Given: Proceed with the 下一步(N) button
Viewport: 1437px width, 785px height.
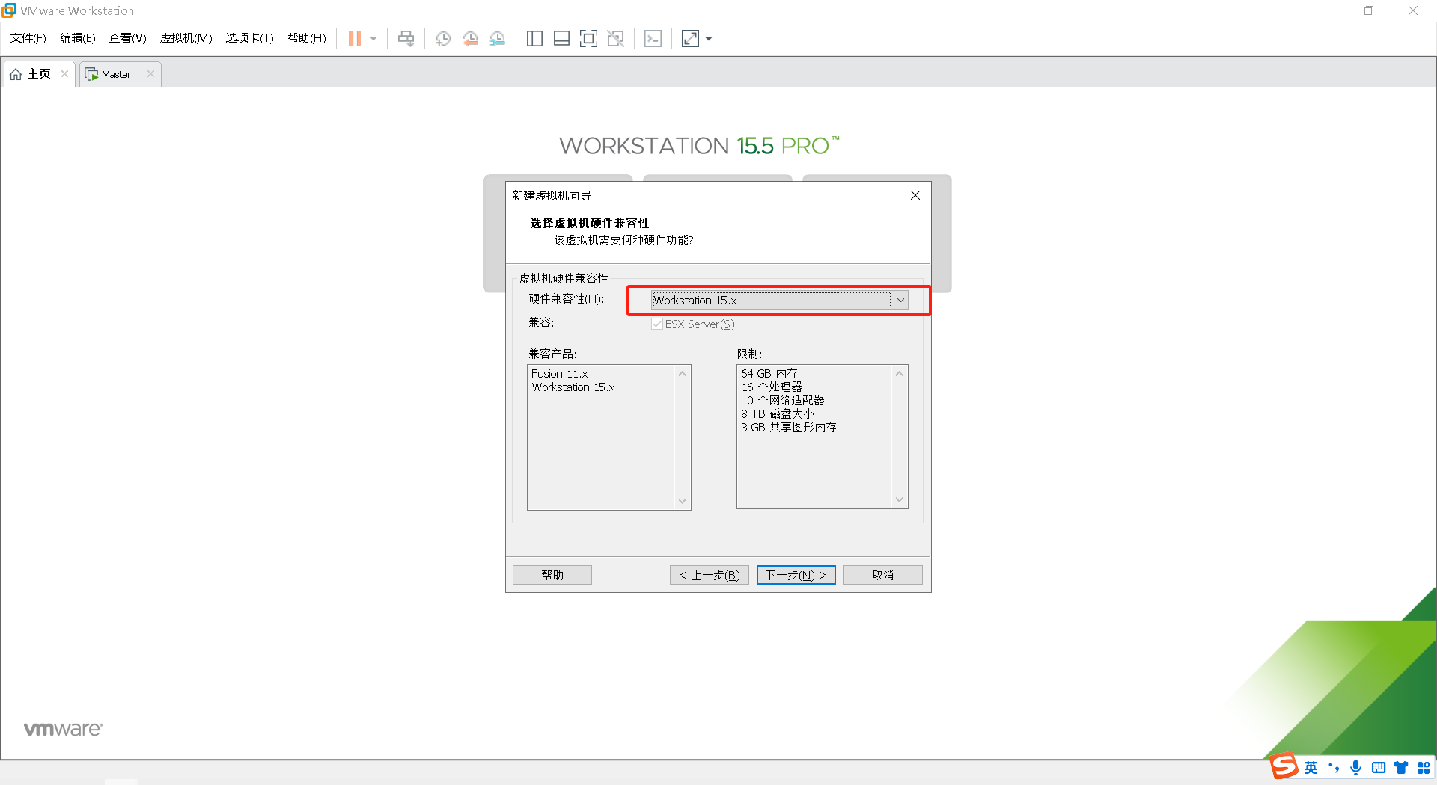Looking at the screenshot, I should pos(796,575).
